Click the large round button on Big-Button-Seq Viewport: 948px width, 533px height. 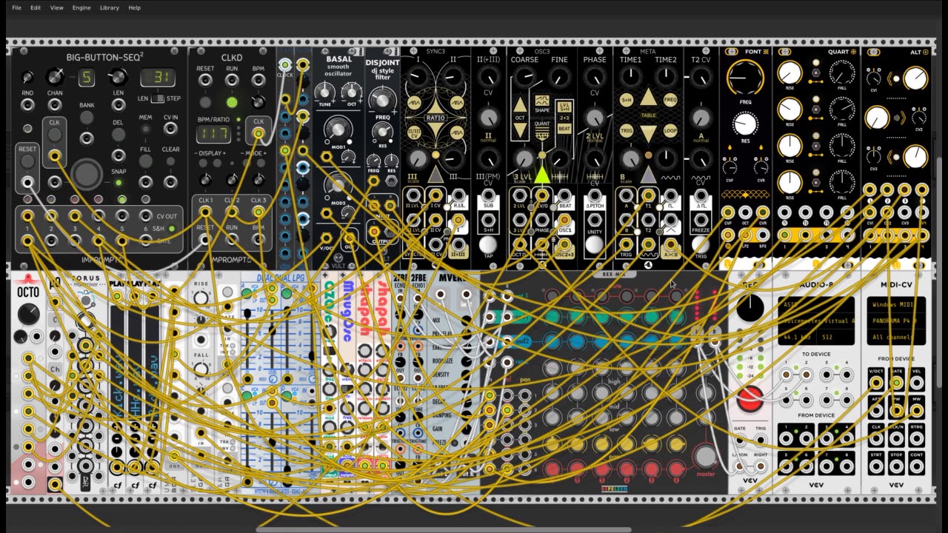coord(87,173)
